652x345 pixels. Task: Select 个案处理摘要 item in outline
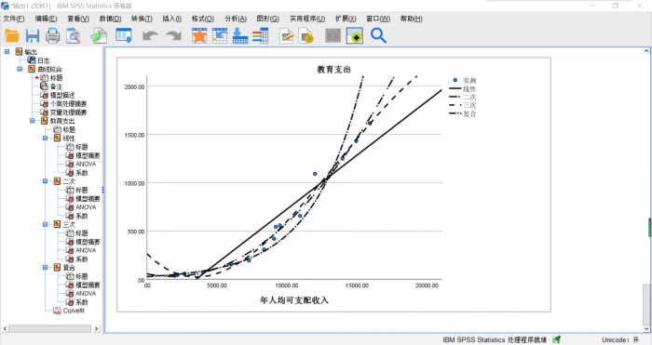pos(69,103)
